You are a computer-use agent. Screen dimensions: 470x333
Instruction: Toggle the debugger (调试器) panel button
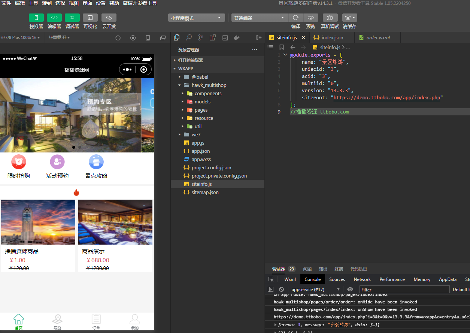[x=72, y=18]
